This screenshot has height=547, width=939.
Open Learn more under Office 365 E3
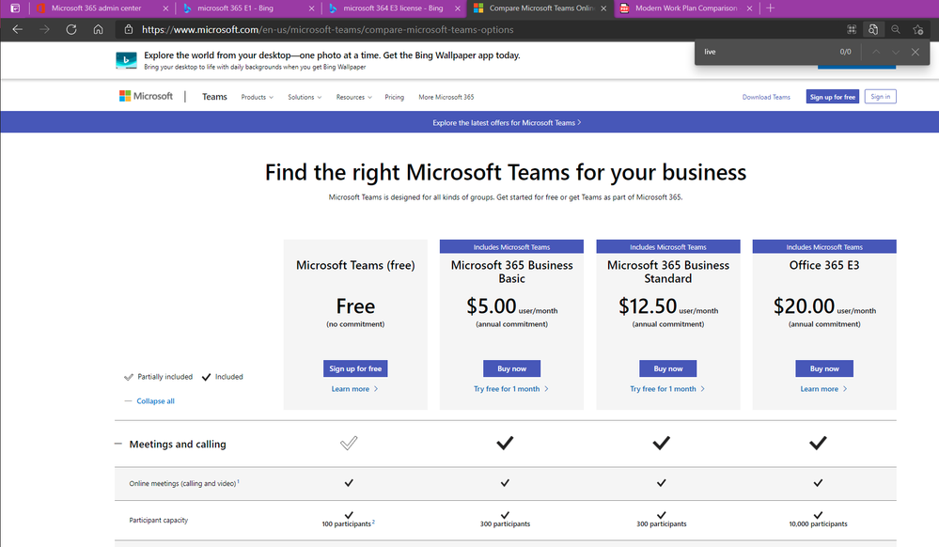pos(823,389)
